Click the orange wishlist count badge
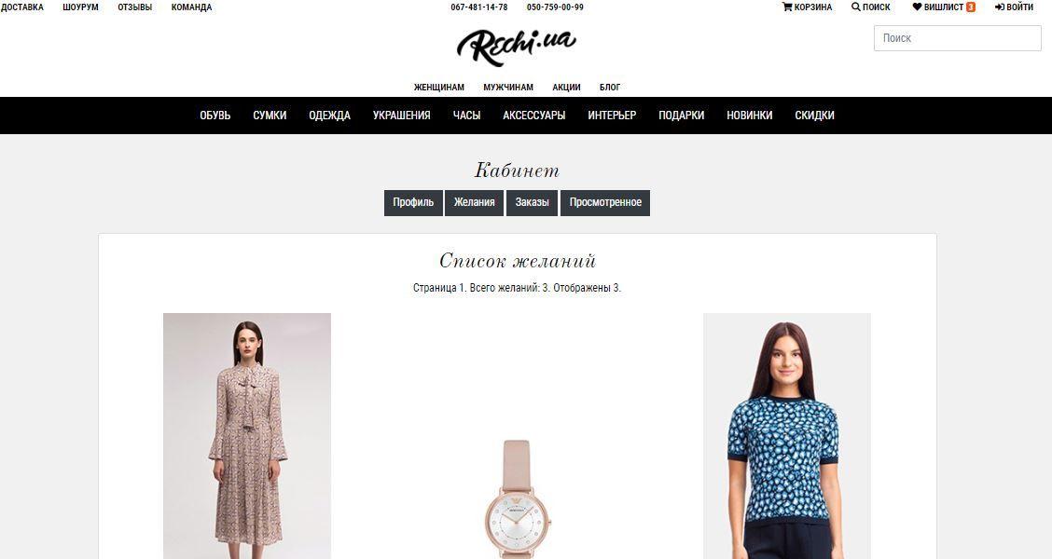This screenshot has width=1052, height=559. click(971, 7)
